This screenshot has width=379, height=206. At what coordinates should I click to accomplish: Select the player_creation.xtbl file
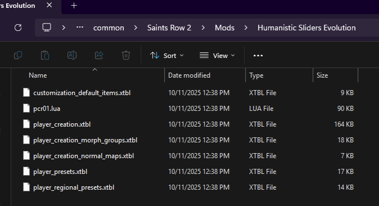tap(62, 124)
